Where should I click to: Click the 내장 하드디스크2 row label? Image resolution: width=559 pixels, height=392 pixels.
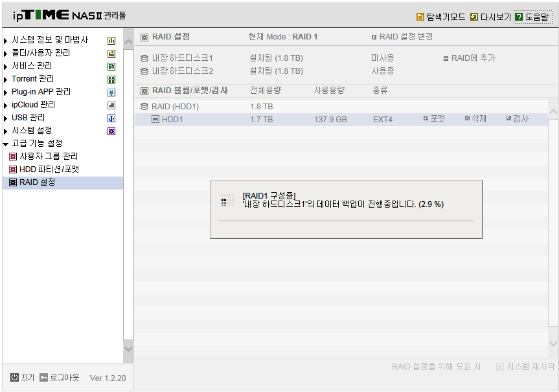click(x=183, y=71)
